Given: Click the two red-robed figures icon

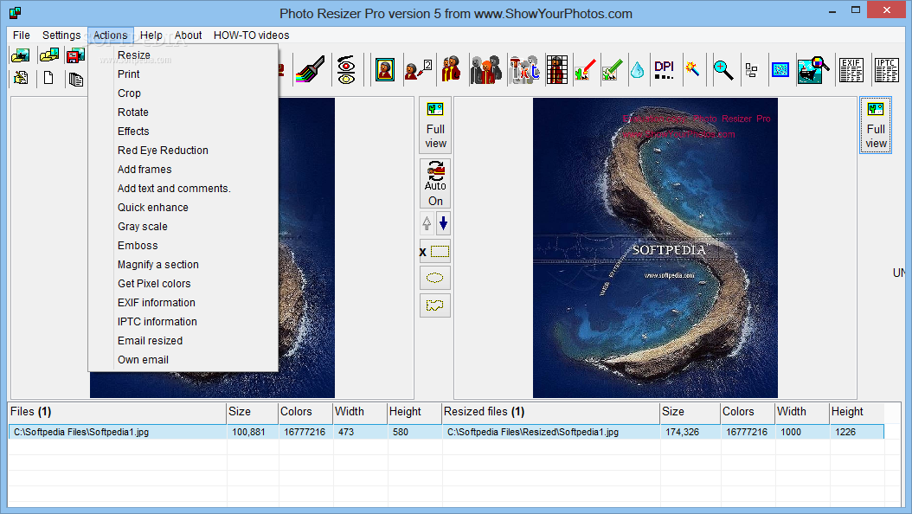Looking at the screenshot, I should click(452, 70).
